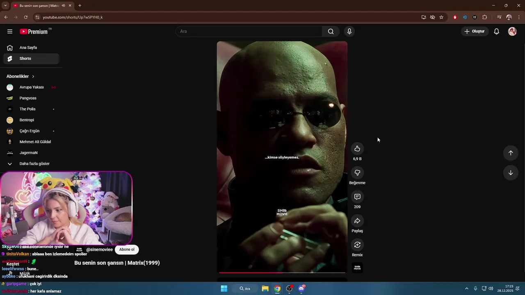Bookmark this page with star icon
Image resolution: width=525 pixels, height=295 pixels.
[x=441, y=17]
